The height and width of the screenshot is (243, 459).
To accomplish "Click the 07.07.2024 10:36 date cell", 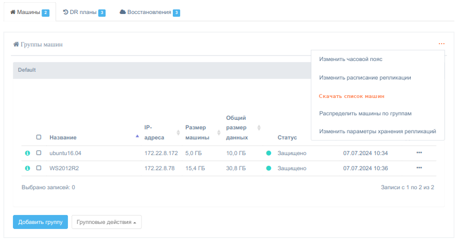I will coord(365,169).
